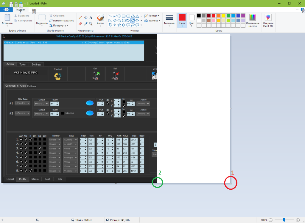Choose the five-point star shape
This screenshot has height=223, width=305.
coord(119,25)
